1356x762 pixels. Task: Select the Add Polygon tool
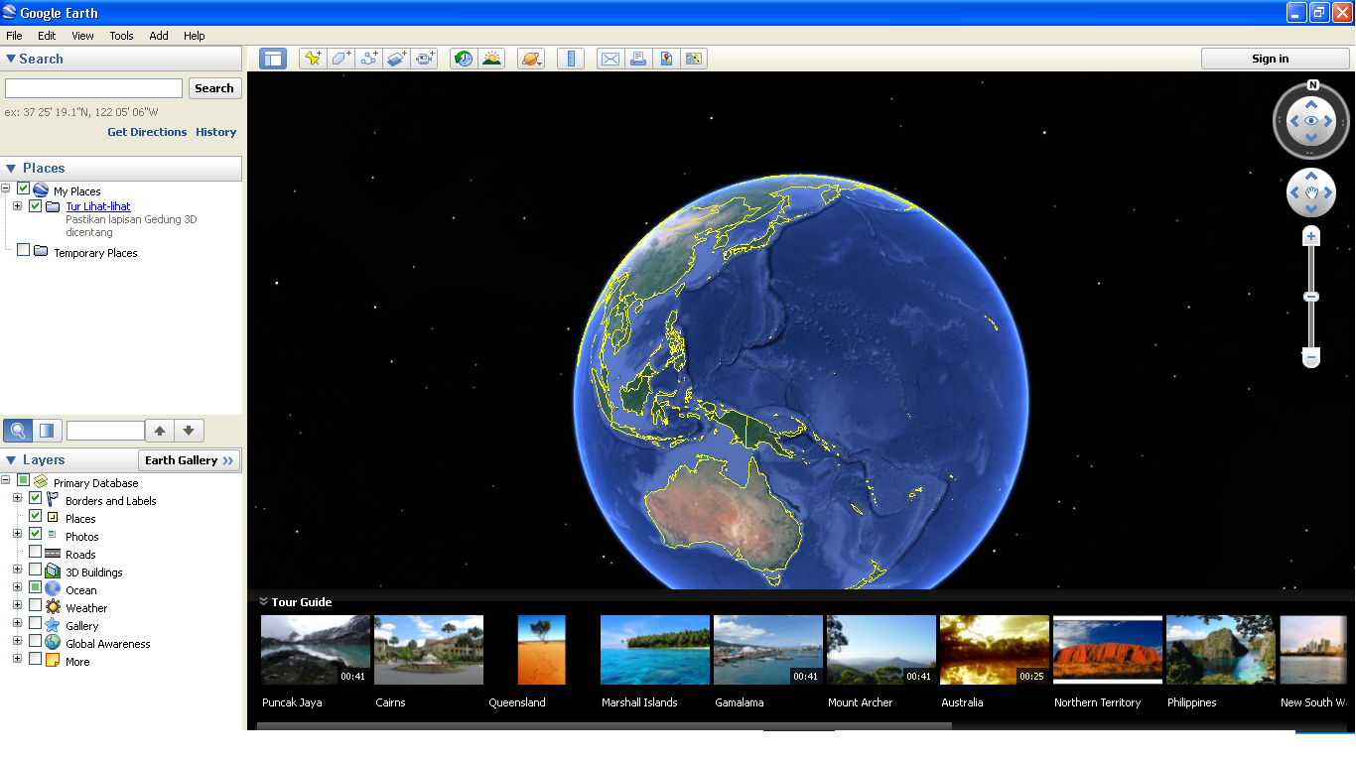coord(340,59)
